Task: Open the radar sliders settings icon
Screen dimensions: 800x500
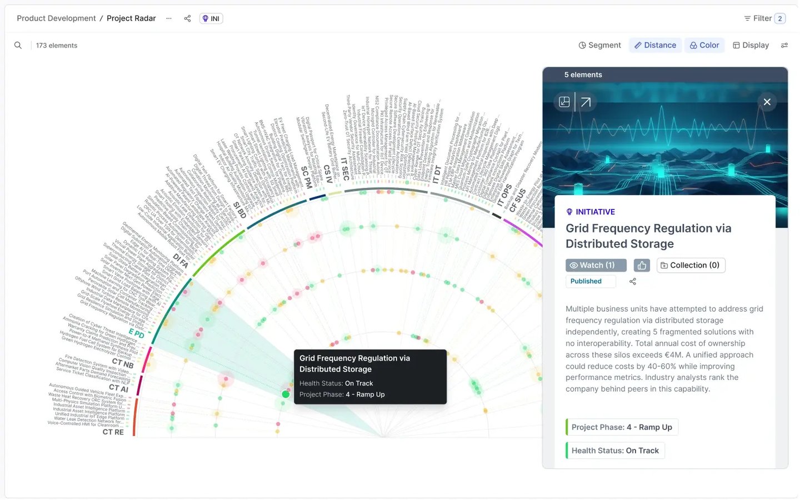Action: [x=784, y=46]
